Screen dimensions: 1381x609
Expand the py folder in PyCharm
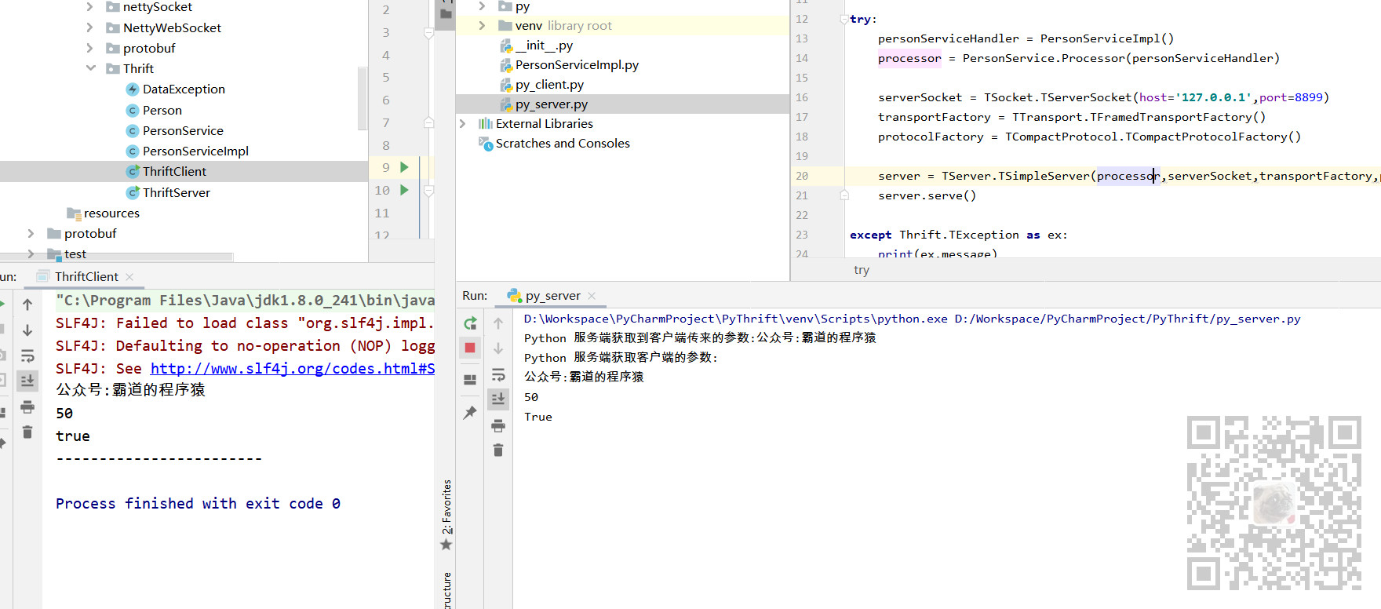[482, 6]
